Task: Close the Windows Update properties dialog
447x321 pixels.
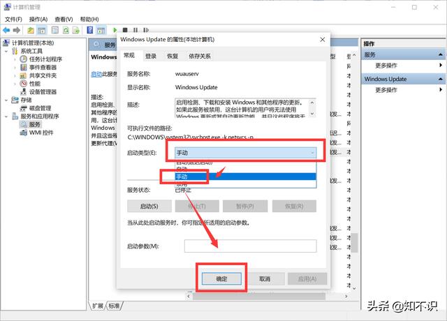Action: click(x=323, y=40)
